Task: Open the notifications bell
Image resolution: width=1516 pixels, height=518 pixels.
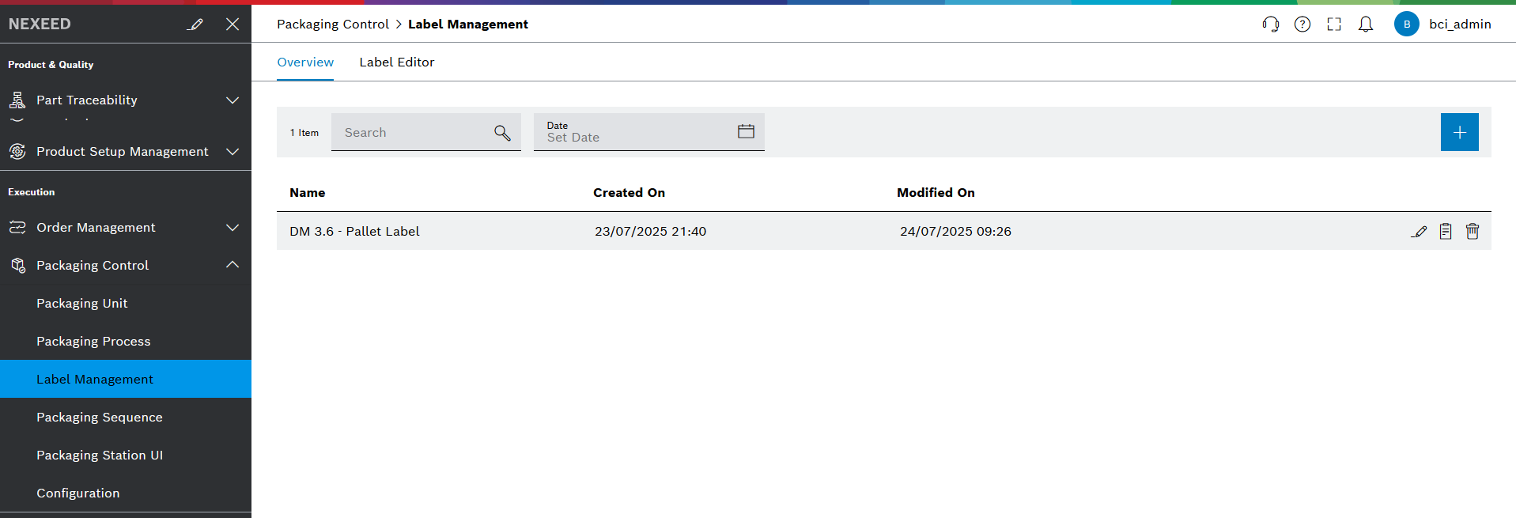Action: point(1366,25)
